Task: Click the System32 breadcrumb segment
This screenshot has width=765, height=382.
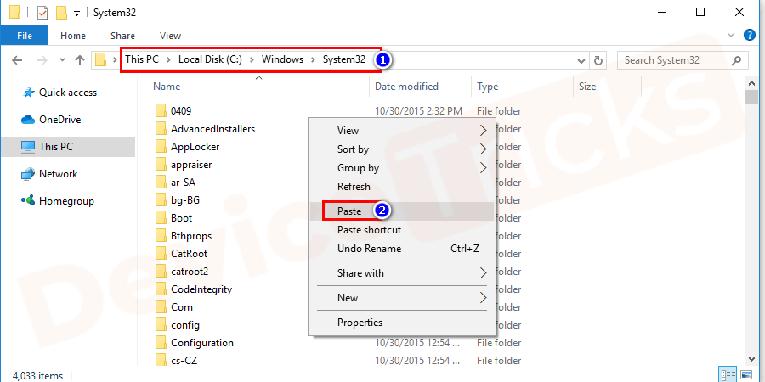Action: pyautogui.click(x=344, y=60)
